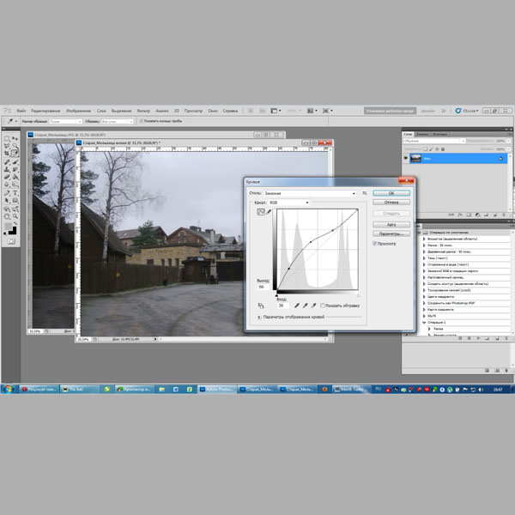Open Редактирование menu

45,111
